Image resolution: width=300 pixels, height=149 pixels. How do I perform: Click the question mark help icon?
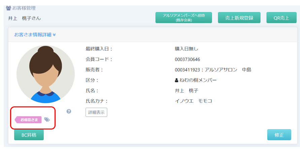click(x=69, y=111)
